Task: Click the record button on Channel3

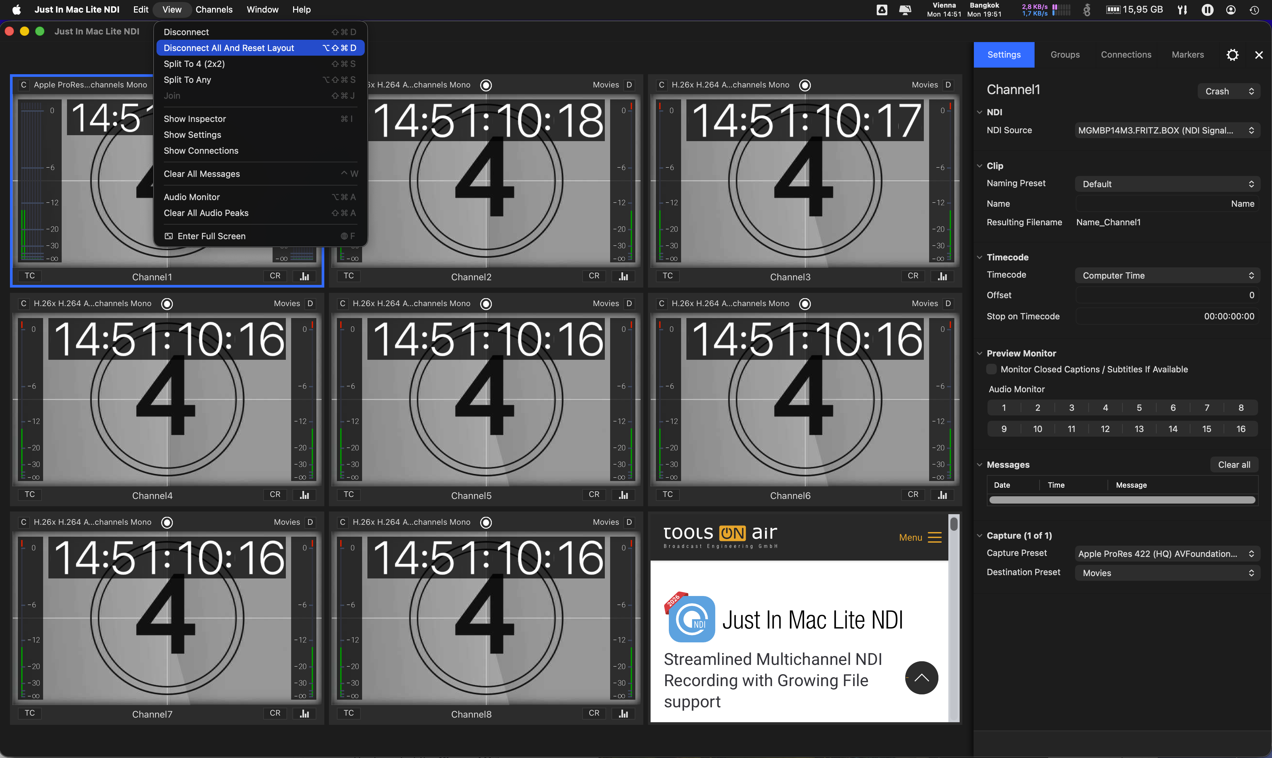Action: pos(805,85)
